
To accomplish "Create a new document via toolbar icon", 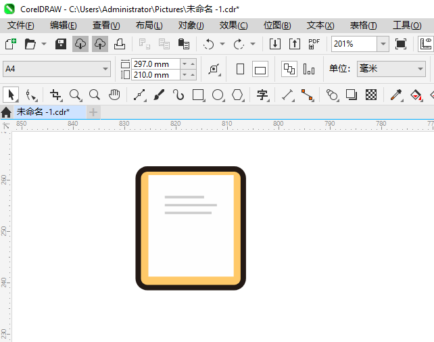I will coord(11,44).
